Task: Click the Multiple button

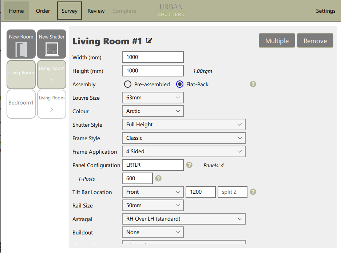Action: point(277,41)
